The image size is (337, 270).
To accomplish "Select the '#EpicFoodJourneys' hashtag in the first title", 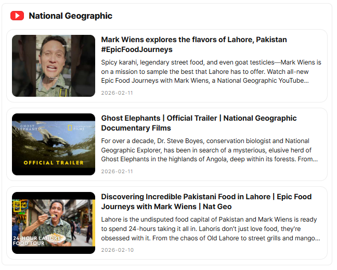I will click(x=137, y=50).
